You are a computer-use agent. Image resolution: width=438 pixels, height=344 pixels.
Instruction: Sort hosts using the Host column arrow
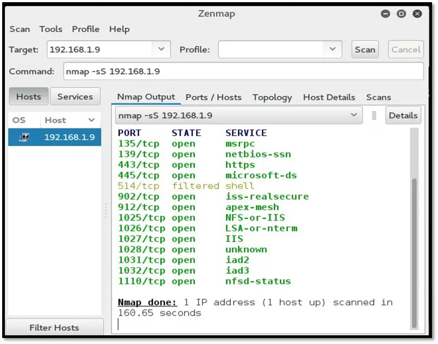tap(91, 120)
